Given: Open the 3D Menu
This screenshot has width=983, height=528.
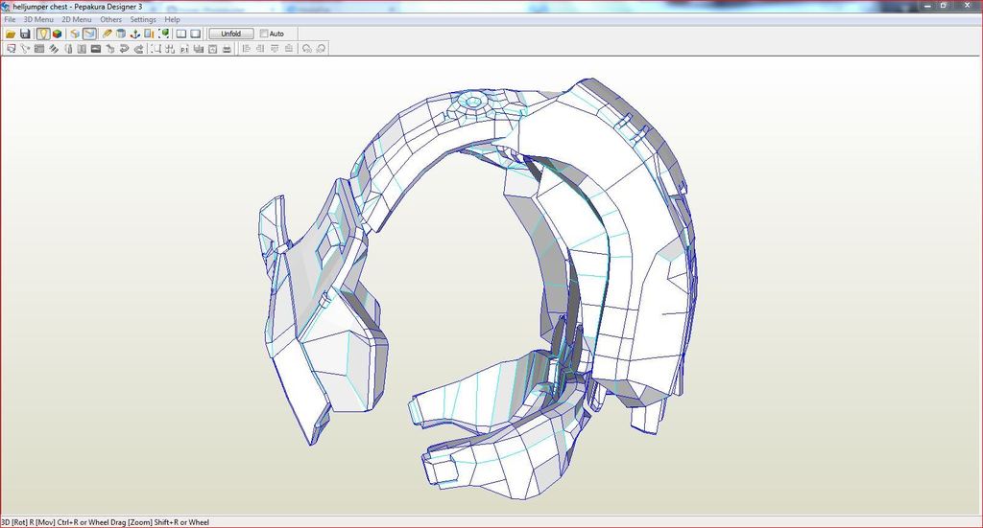Looking at the screenshot, I should pos(38,19).
